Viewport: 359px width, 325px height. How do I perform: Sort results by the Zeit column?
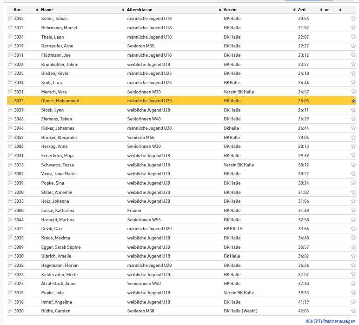click(302, 10)
